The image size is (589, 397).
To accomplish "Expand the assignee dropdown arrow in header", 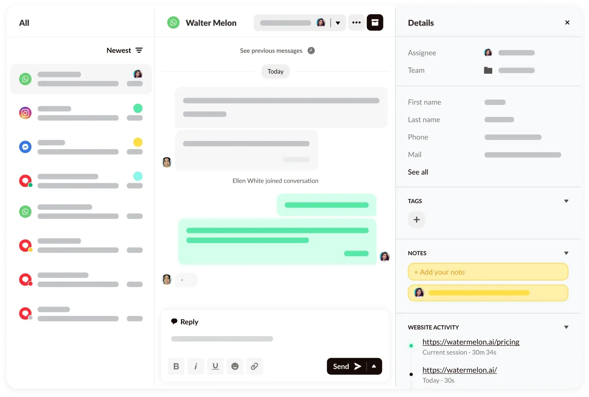I will (338, 22).
